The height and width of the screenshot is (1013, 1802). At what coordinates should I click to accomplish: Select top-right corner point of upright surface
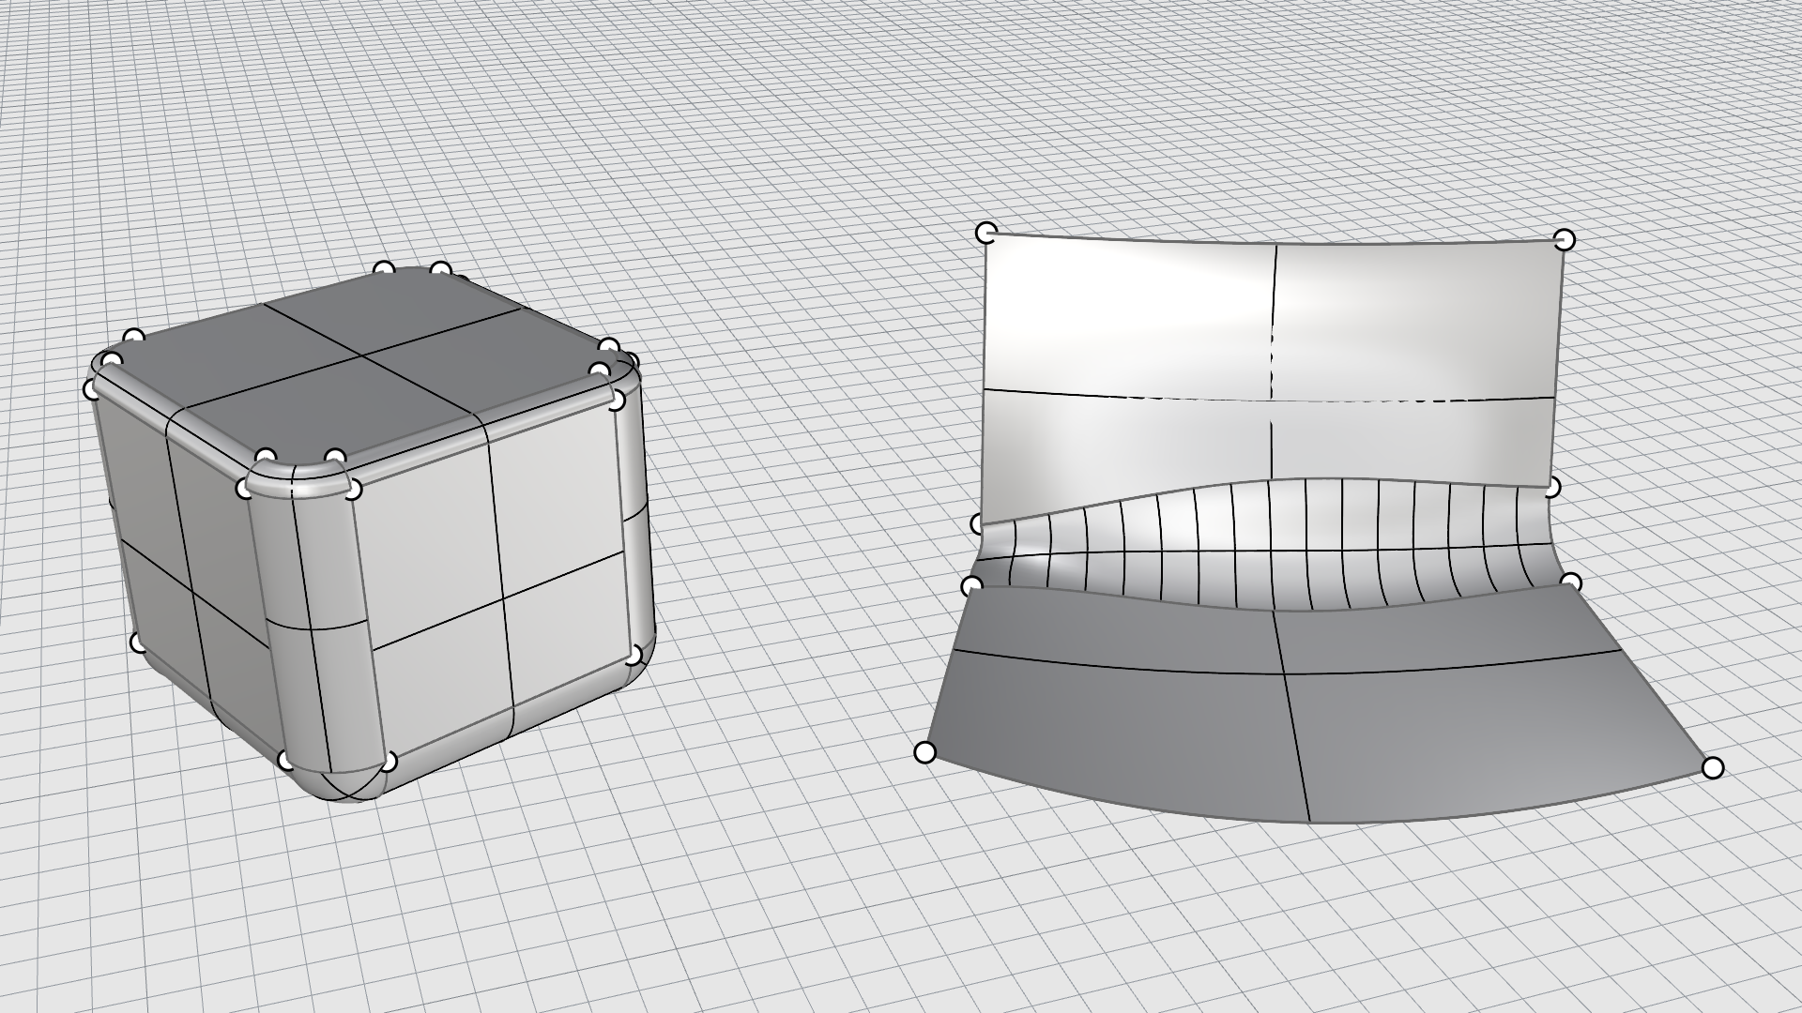click(x=1564, y=240)
